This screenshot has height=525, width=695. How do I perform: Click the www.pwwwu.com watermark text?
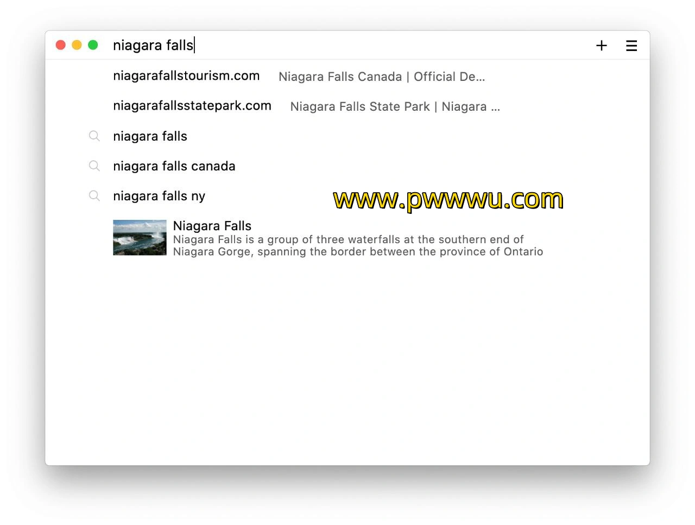click(x=448, y=200)
